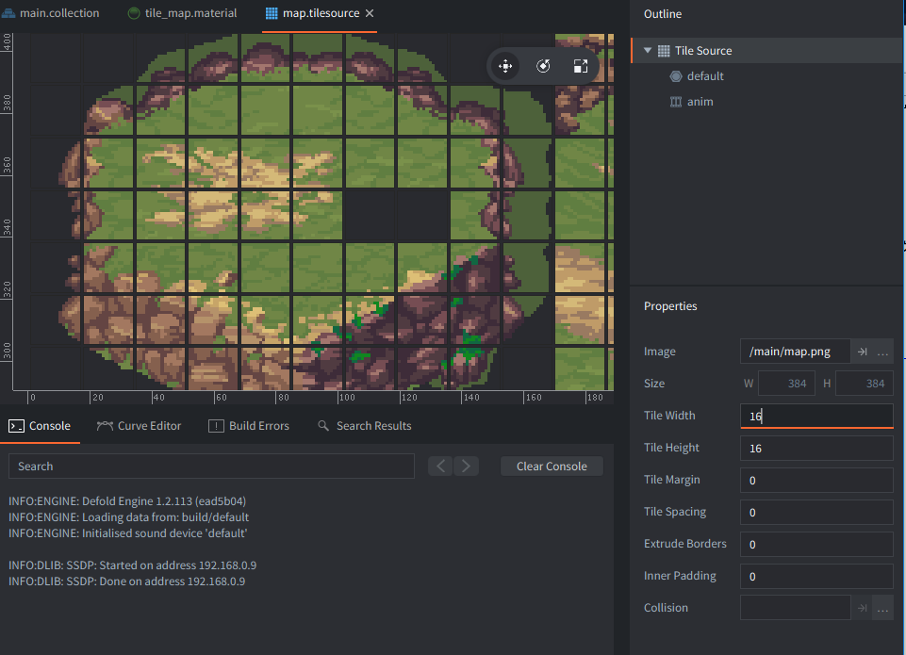906x655 pixels.
Task: Click the go-to-resource arrow beside Image field
Action: point(862,352)
